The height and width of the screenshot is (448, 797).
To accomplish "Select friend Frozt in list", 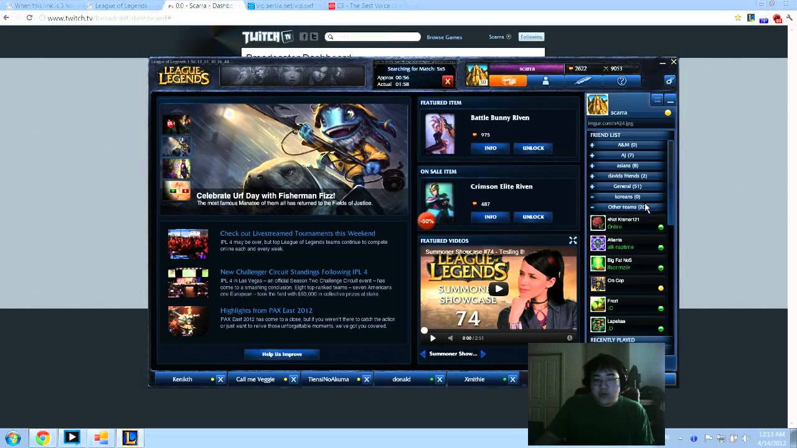I will [628, 305].
